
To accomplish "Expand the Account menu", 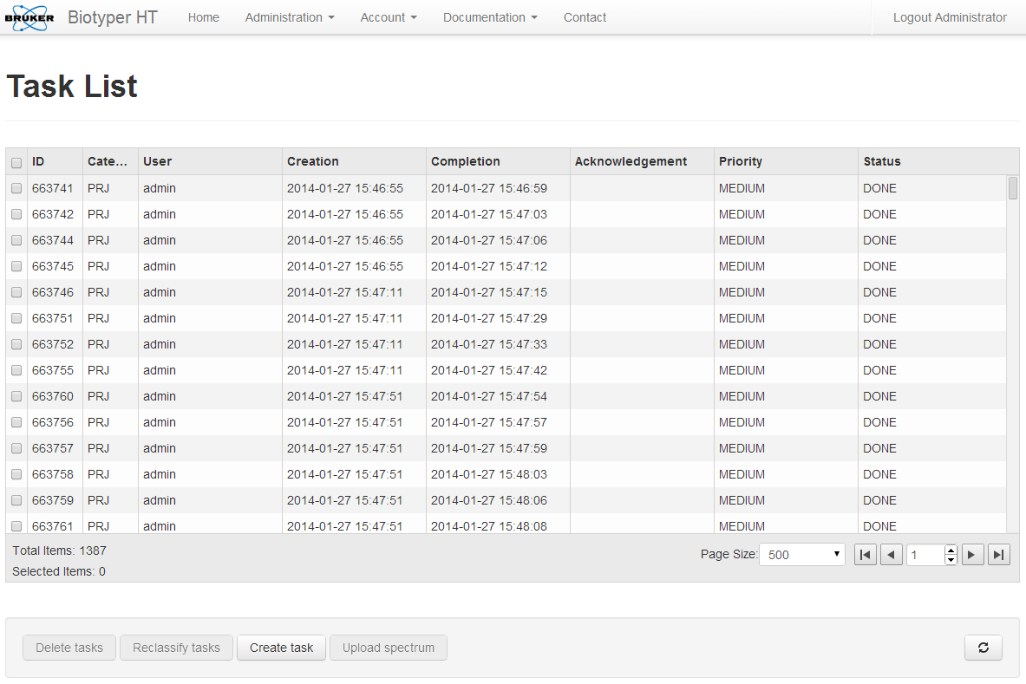I will [389, 17].
